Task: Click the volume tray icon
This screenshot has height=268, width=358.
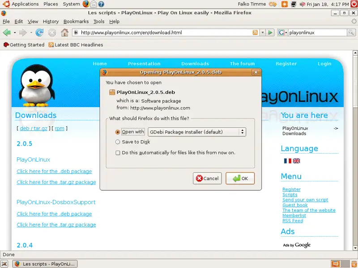Action: [303, 4]
